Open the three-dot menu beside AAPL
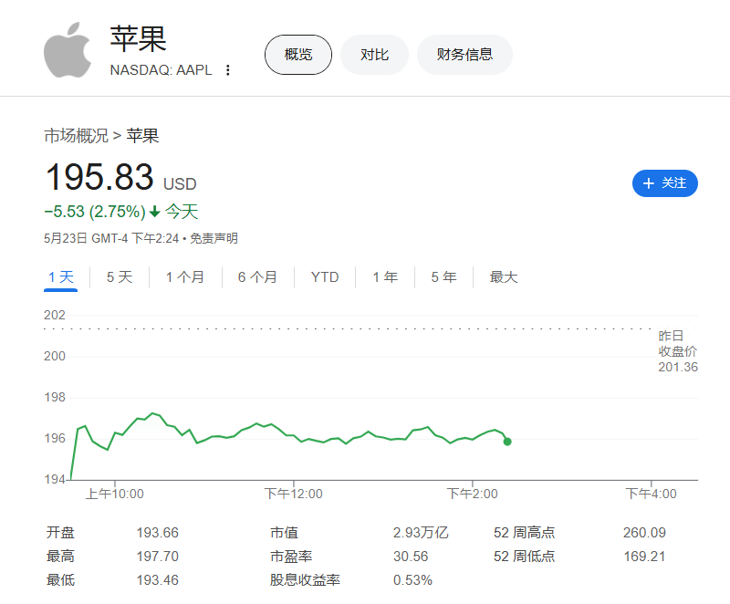This screenshot has width=730, height=604. [228, 70]
